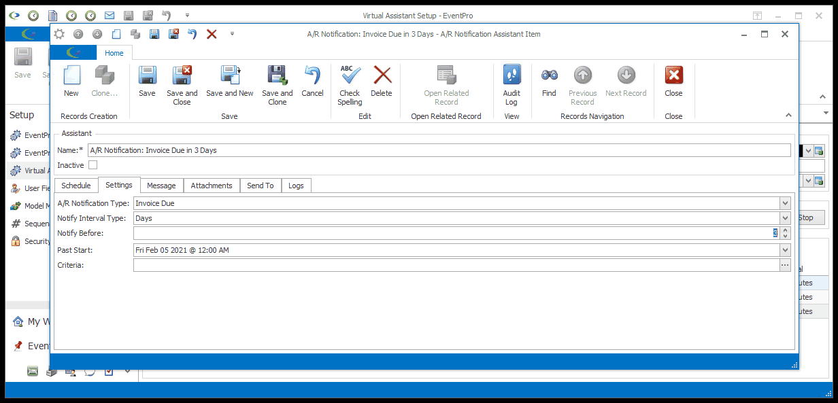This screenshot has width=838, height=403.
Task: View the Logs tab
Action: (296, 186)
